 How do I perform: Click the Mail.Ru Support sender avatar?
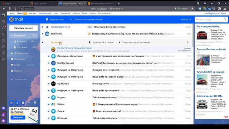tap(53, 63)
